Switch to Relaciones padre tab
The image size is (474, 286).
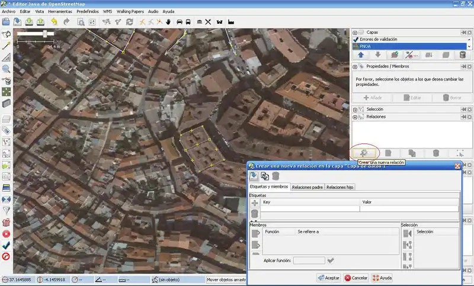[307, 187]
